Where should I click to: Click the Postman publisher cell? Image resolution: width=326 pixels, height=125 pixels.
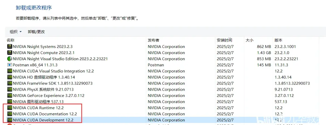[x=156, y=65]
